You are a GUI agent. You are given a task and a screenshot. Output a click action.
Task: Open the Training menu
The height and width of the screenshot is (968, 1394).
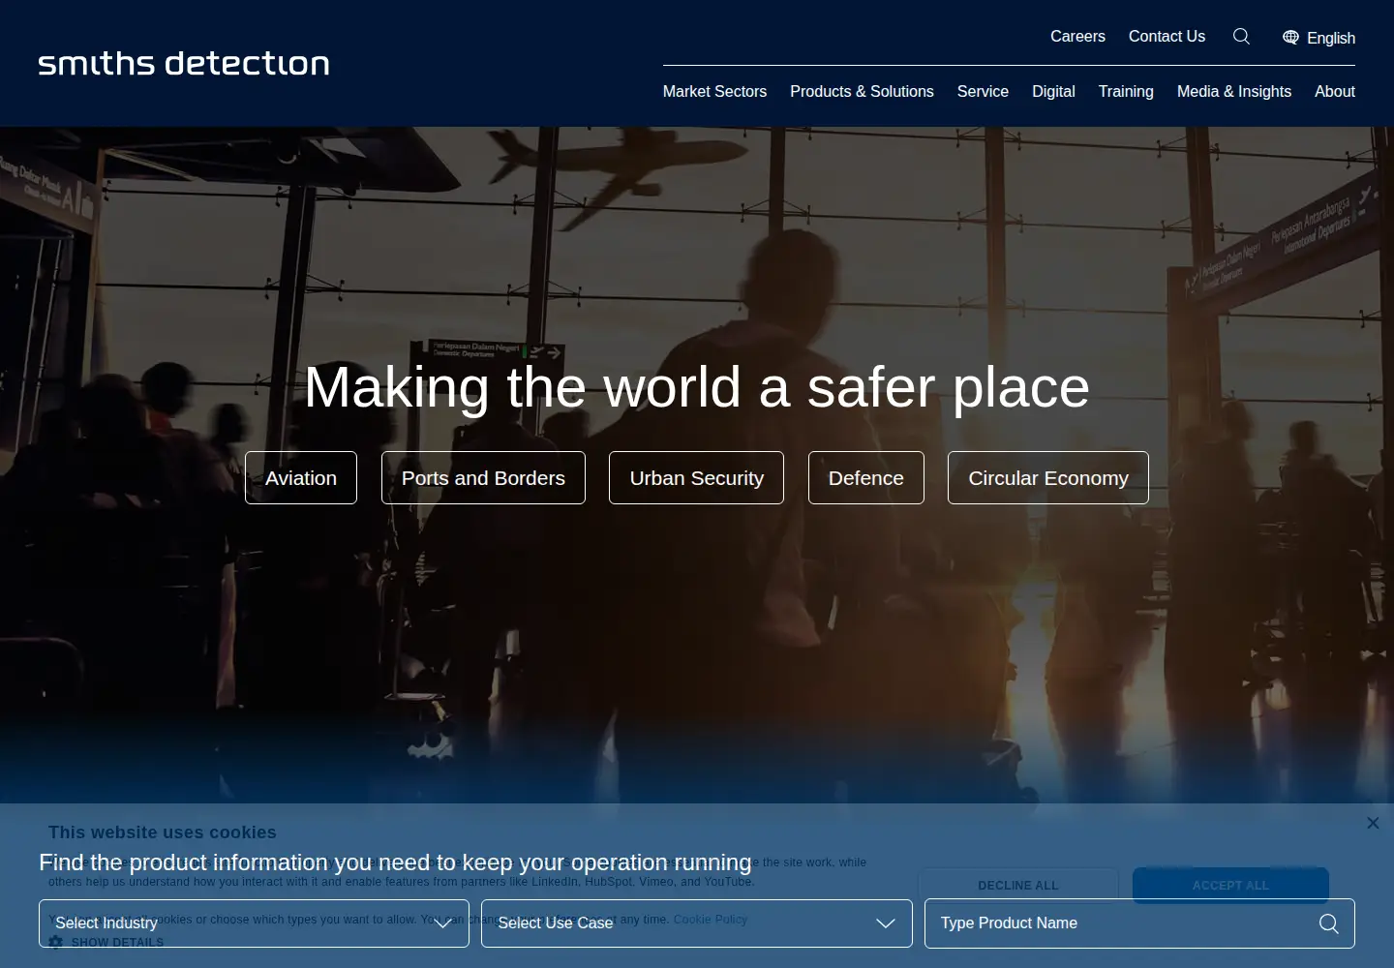point(1126,91)
